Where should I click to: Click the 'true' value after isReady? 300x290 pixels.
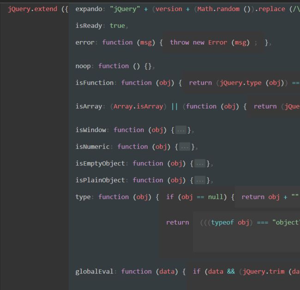click(x=117, y=26)
